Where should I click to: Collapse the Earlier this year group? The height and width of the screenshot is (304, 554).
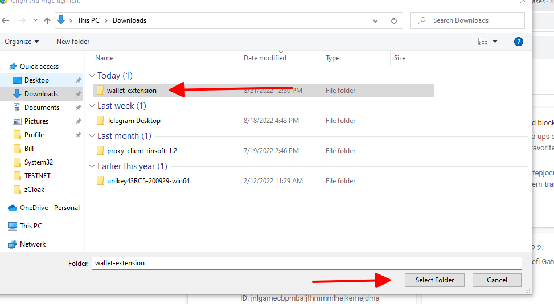(x=92, y=166)
